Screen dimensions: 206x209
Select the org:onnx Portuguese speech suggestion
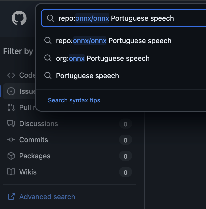103,58
